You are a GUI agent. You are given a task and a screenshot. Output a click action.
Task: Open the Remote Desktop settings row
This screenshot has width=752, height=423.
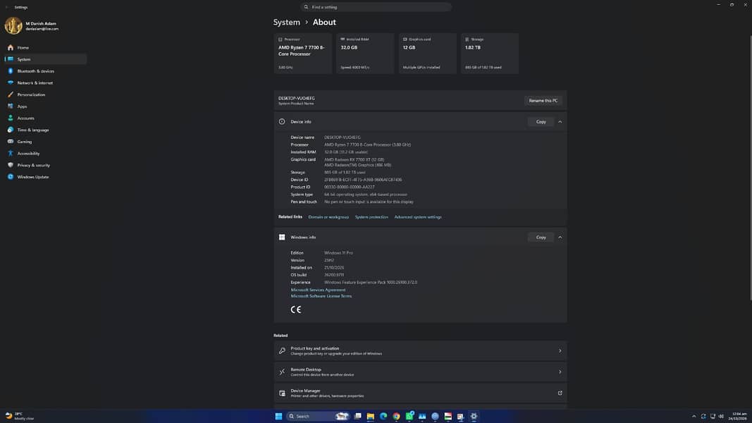point(420,372)
